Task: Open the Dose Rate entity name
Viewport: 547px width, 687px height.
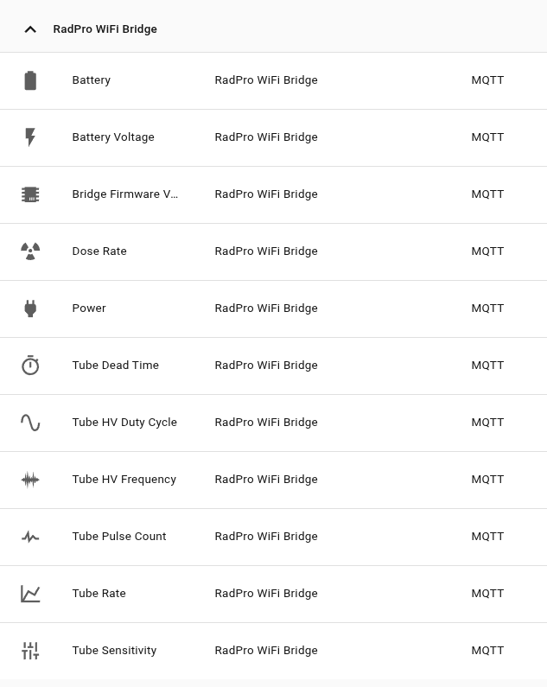Action: coord(99,251)
